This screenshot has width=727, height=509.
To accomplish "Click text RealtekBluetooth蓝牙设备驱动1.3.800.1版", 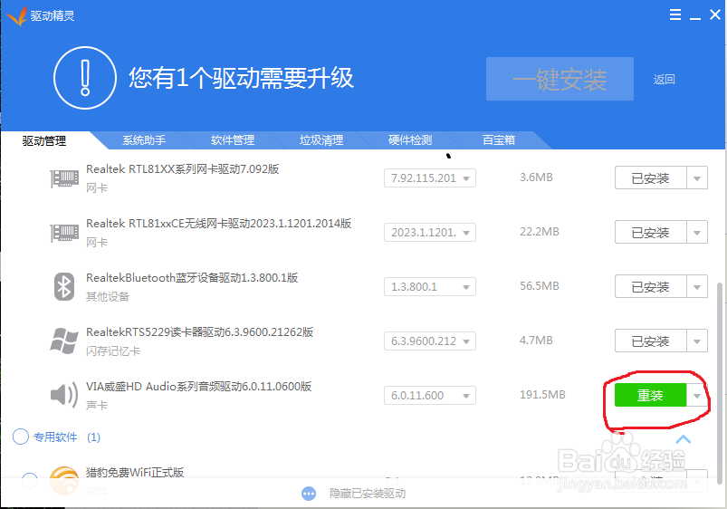I will 192,278.
